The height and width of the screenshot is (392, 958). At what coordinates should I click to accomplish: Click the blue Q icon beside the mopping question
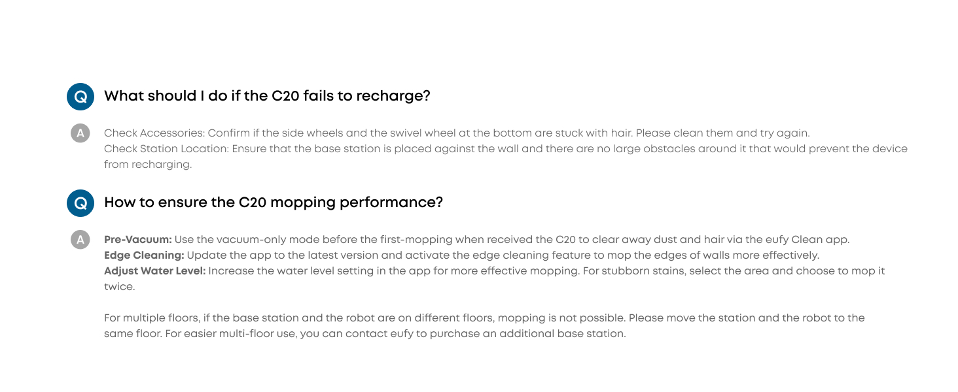pyautogui.click(x=80, y=203)
